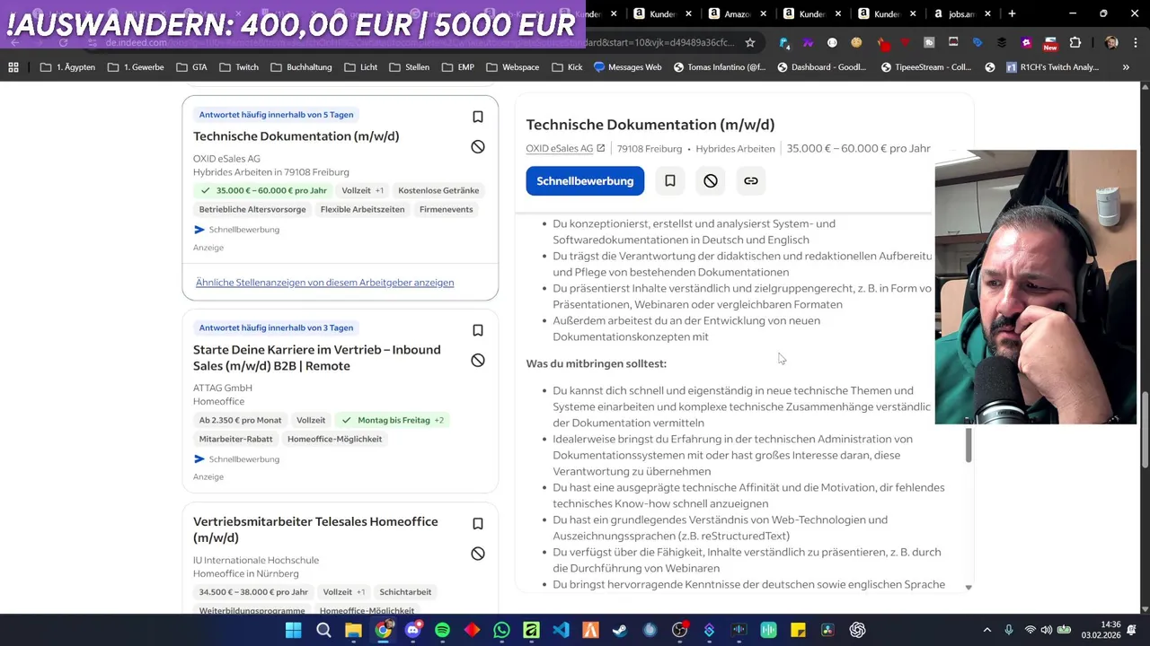This screenshot has width=1150, height=646.
Task: Click the blue Schnellbewerbung button
Action: coord(585,180)
